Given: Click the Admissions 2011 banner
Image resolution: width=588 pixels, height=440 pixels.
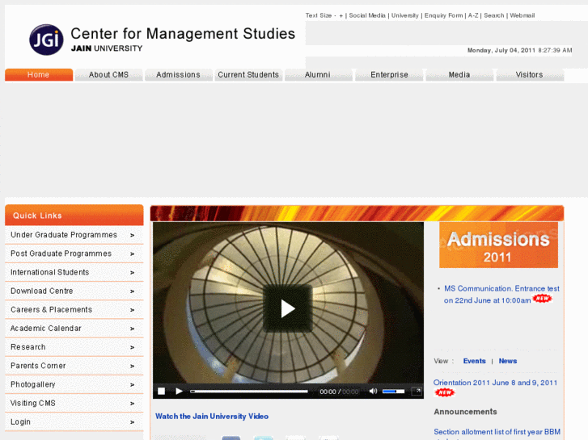Looking at the screenshot, I should (x=498, y=245).
